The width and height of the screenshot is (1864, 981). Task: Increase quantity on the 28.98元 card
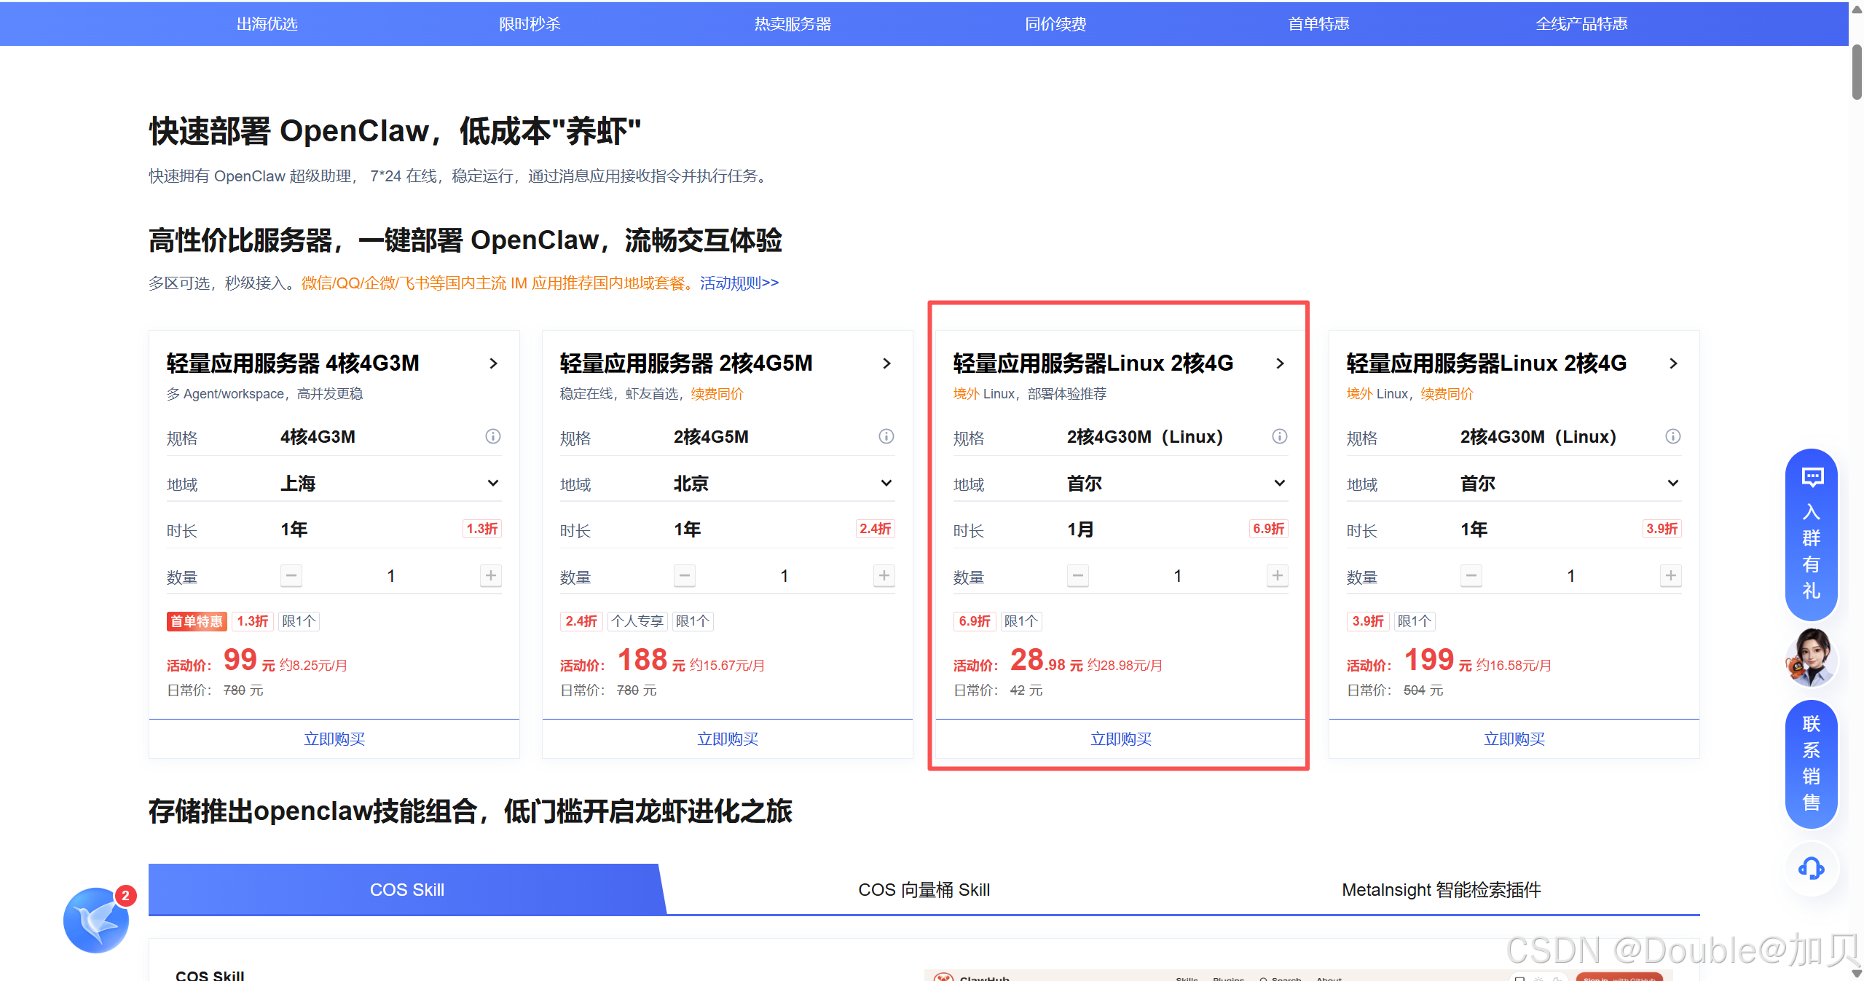1278,575
